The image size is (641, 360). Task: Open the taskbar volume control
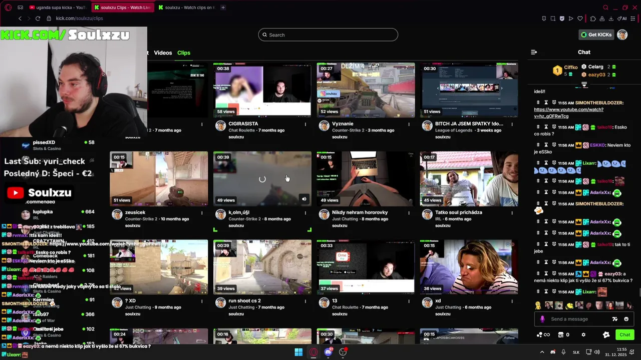597,352
